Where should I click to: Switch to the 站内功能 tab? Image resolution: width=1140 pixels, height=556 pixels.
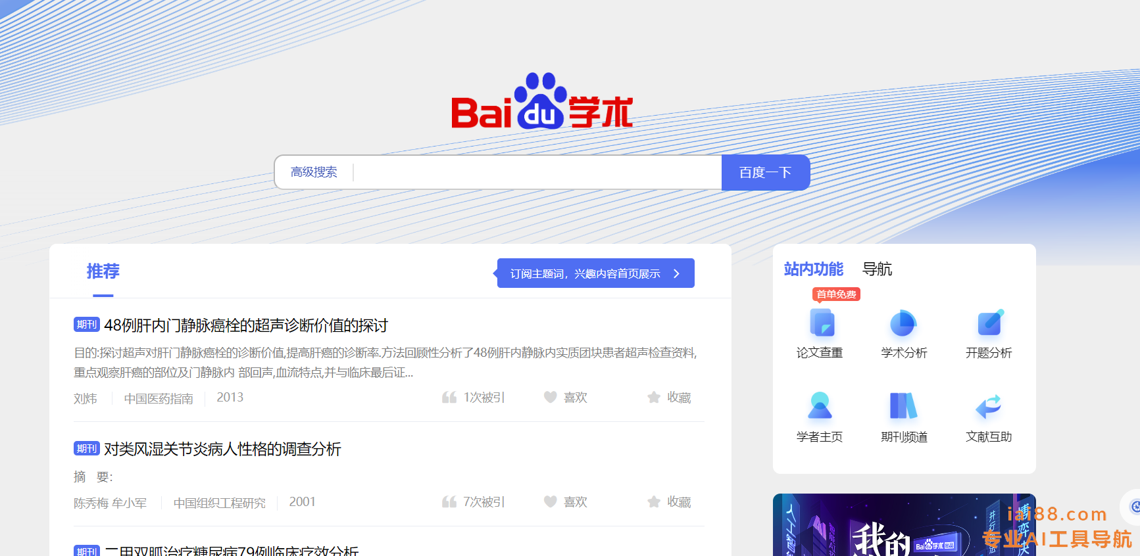click(814, 269)
